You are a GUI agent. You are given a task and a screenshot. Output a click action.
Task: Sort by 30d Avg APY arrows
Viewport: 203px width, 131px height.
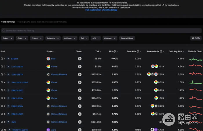point(183,51)
